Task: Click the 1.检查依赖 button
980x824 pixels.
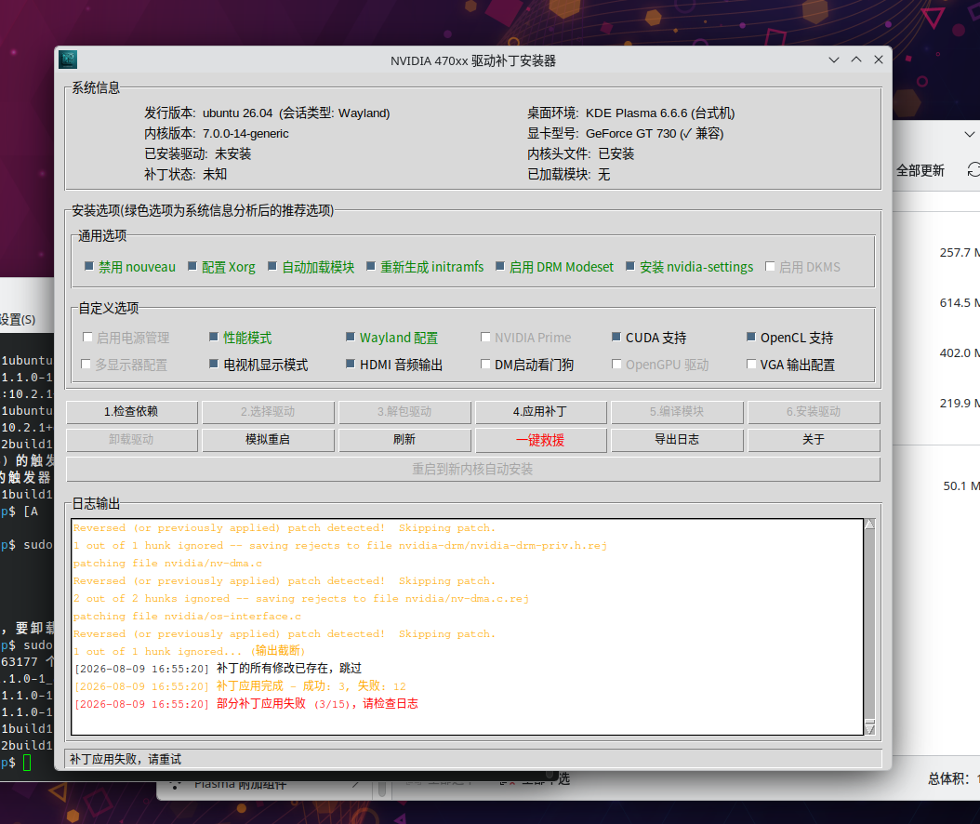Action: [131, 412]
